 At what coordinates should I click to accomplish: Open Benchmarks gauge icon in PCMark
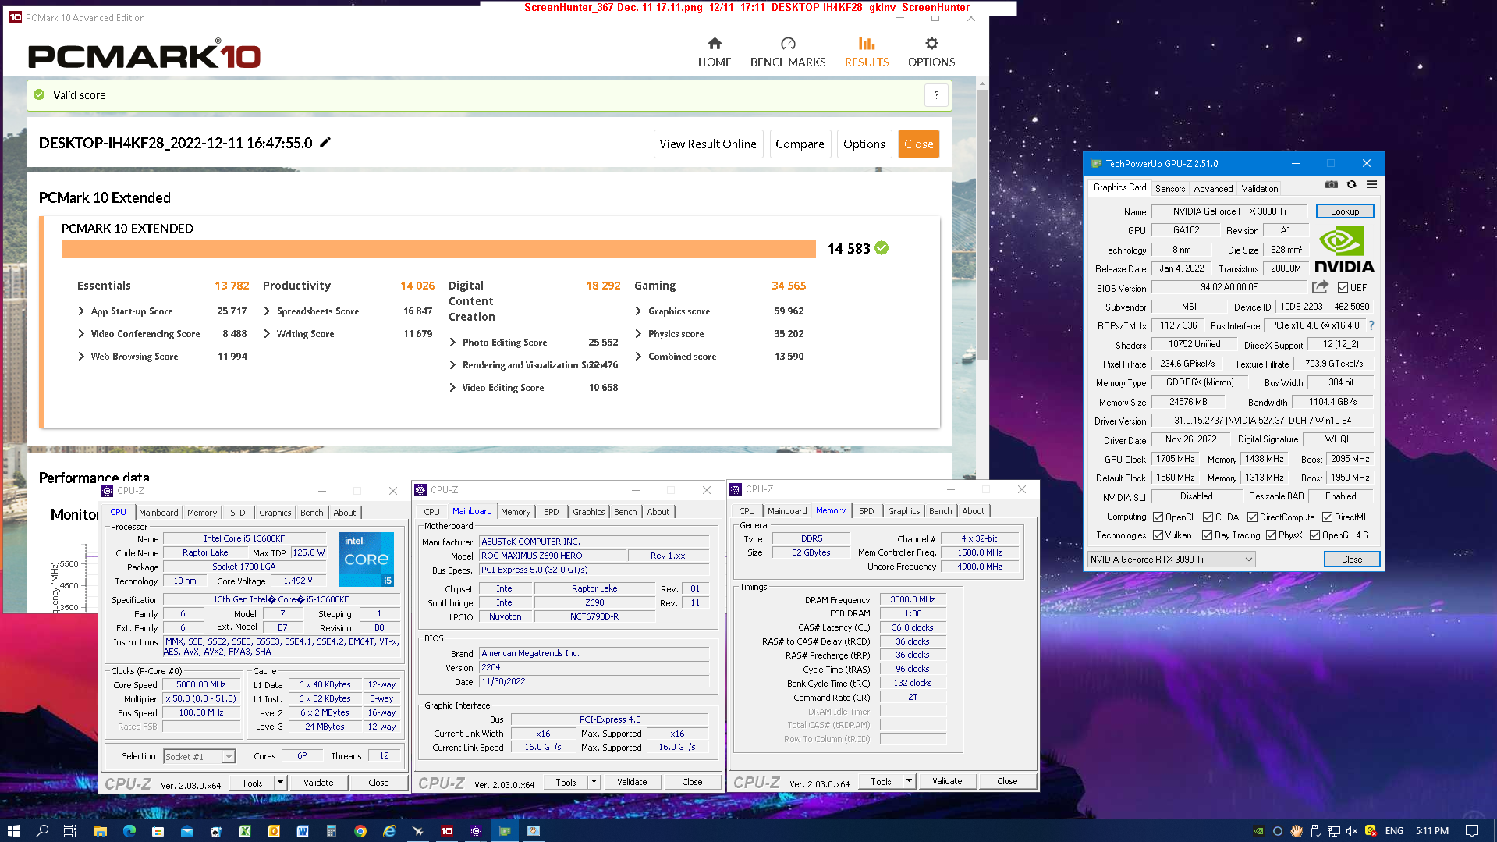click(788, 44)
